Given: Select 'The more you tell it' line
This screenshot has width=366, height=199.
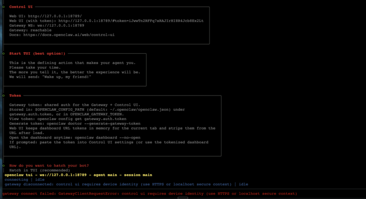Looking at the screenshot, I should (75, 72).
